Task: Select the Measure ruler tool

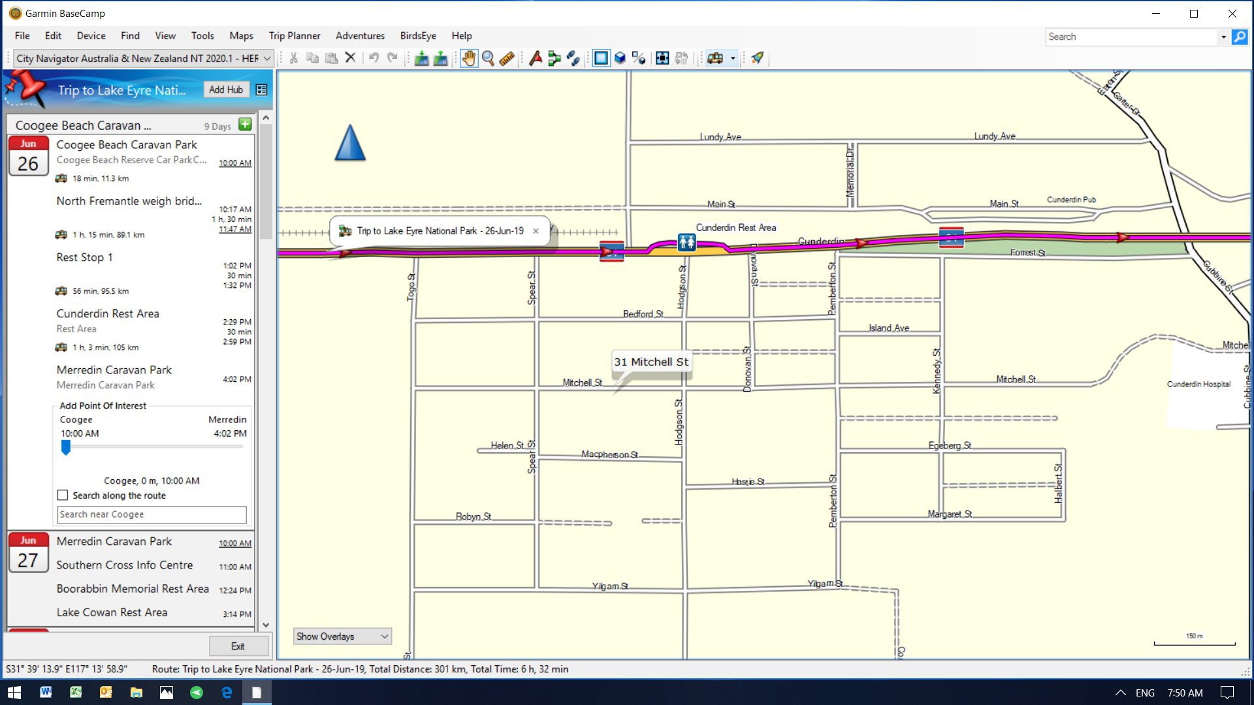Action: pos(507,58)
